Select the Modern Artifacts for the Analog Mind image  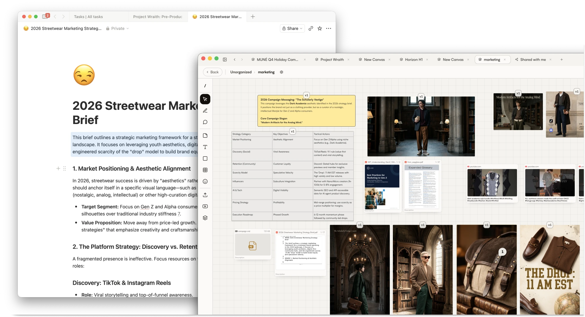click(518, 112)
